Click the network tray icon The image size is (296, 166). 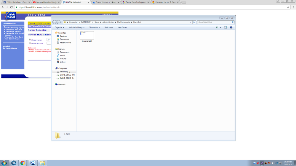[x=280, y=163]
